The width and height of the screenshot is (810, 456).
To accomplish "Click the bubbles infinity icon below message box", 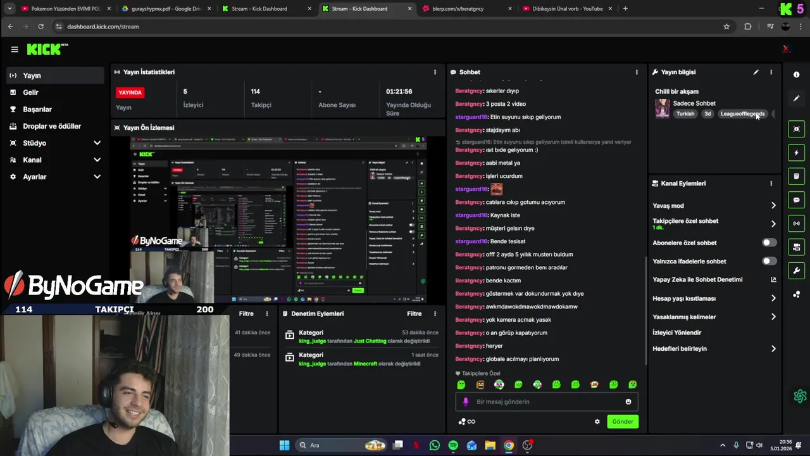I will coord(466,421).
